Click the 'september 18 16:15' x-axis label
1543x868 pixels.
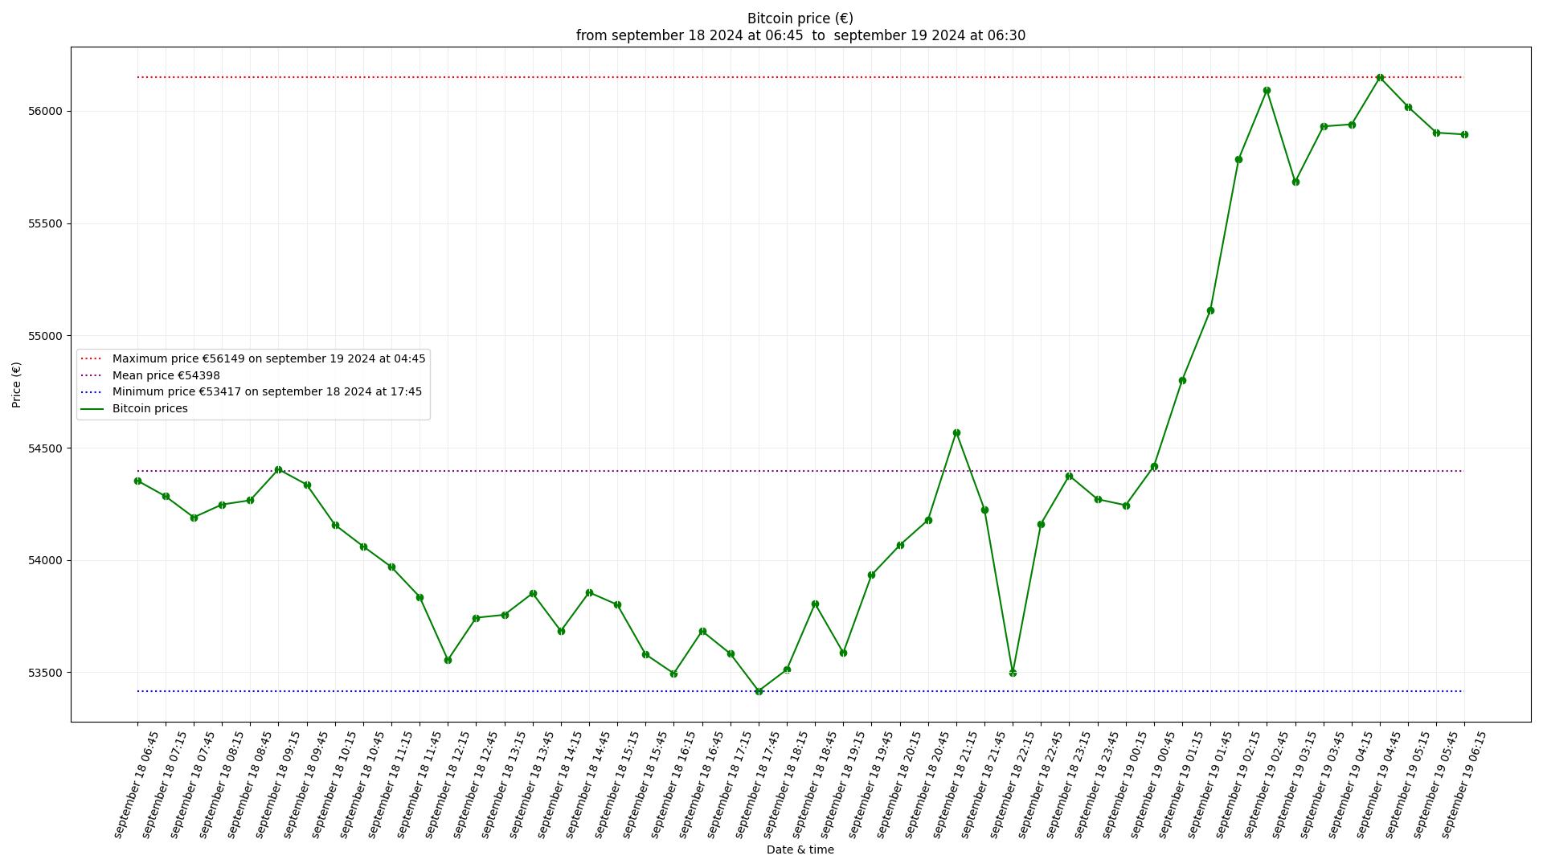click(x=672, y=784)
